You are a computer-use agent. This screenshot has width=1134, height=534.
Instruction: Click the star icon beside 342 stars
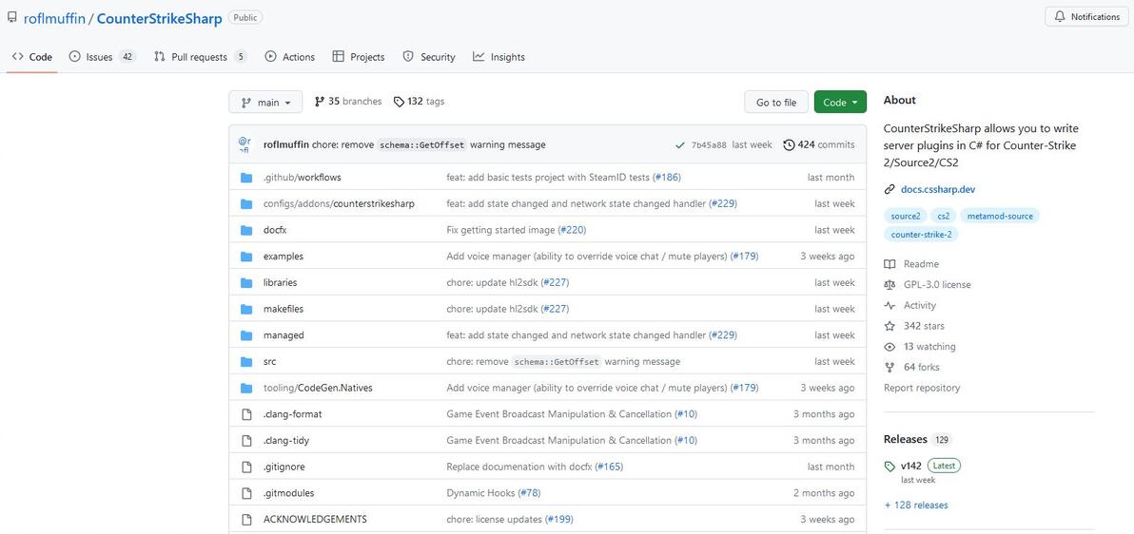[x=890, y=326]
